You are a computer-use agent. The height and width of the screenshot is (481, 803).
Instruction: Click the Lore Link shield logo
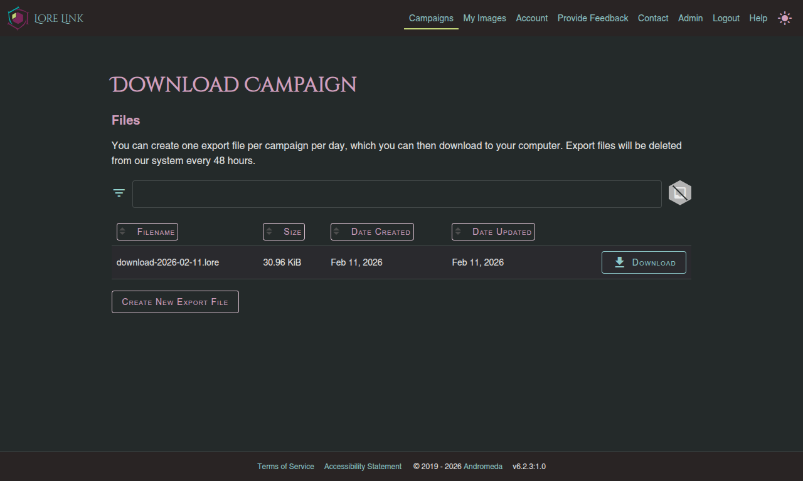click(18, 18)
